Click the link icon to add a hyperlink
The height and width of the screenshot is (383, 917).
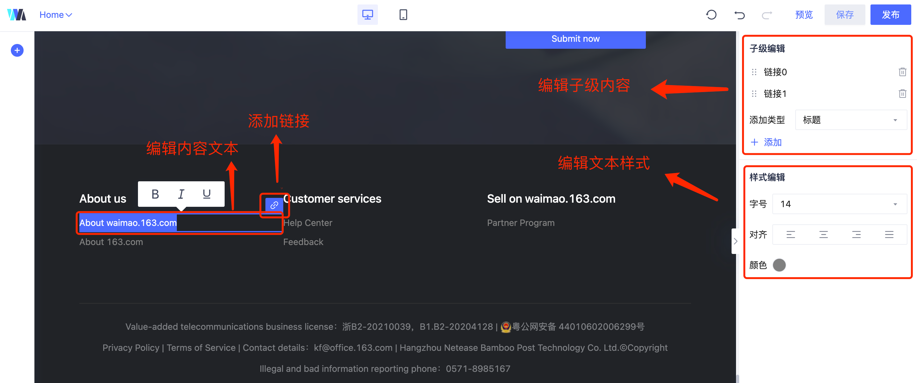(274, 205)
